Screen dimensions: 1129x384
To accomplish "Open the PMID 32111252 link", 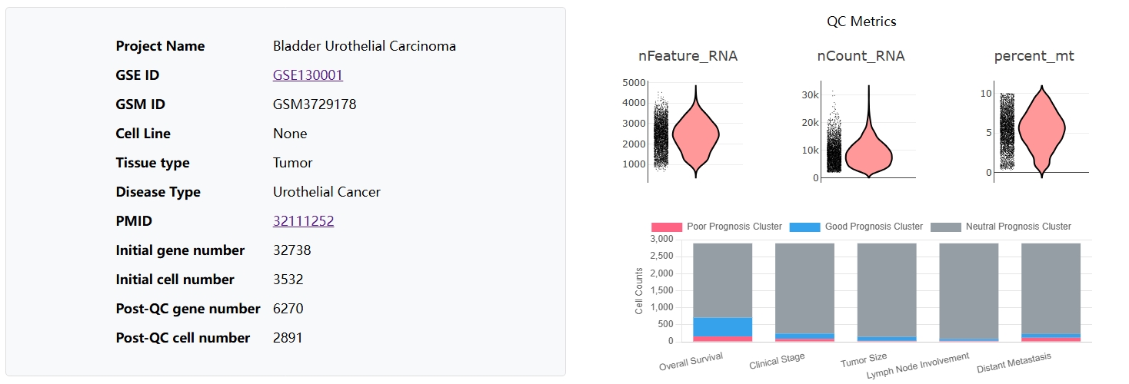I will (303, 221).
